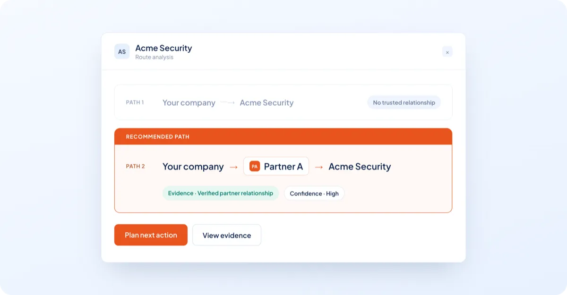Close the Route analysis dialog
Screen dimensions: 567x295
447,52
